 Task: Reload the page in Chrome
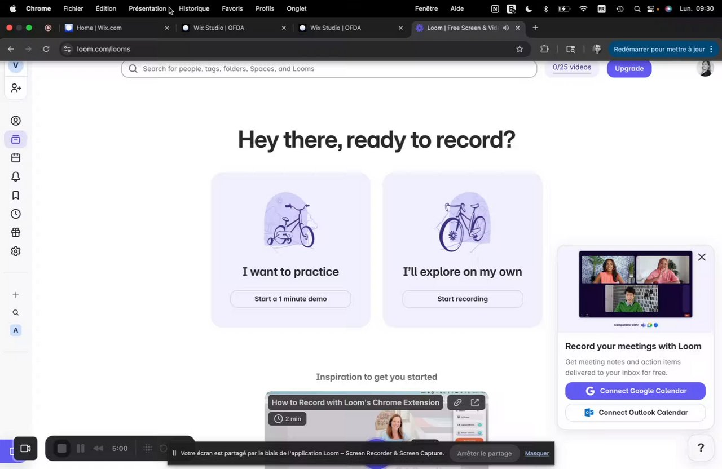(46, 49)
